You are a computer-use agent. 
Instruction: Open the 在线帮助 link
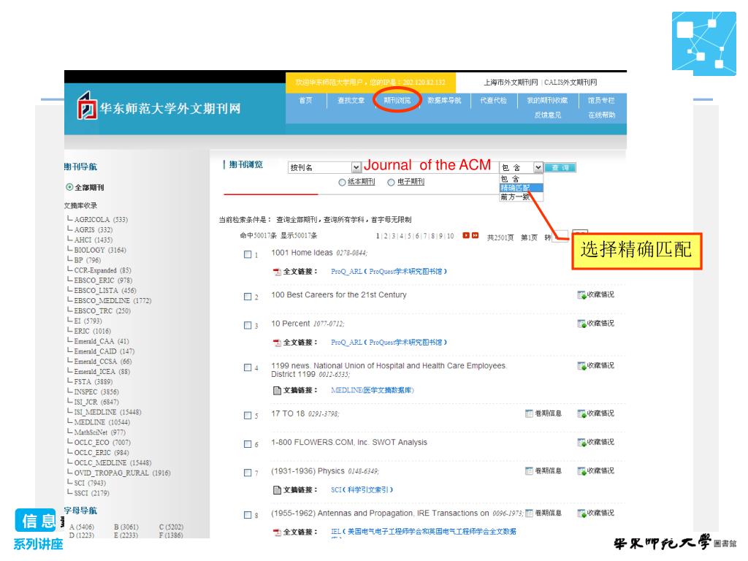click(602, 115)
